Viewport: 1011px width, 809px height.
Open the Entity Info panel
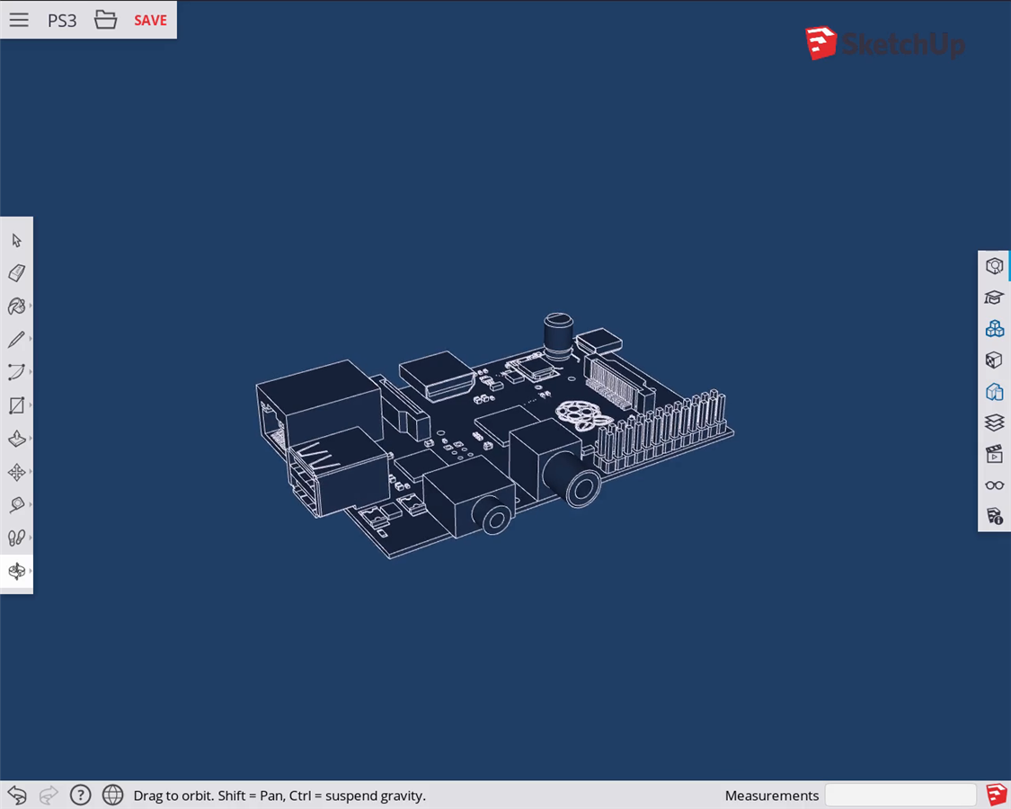click(994, 266)
